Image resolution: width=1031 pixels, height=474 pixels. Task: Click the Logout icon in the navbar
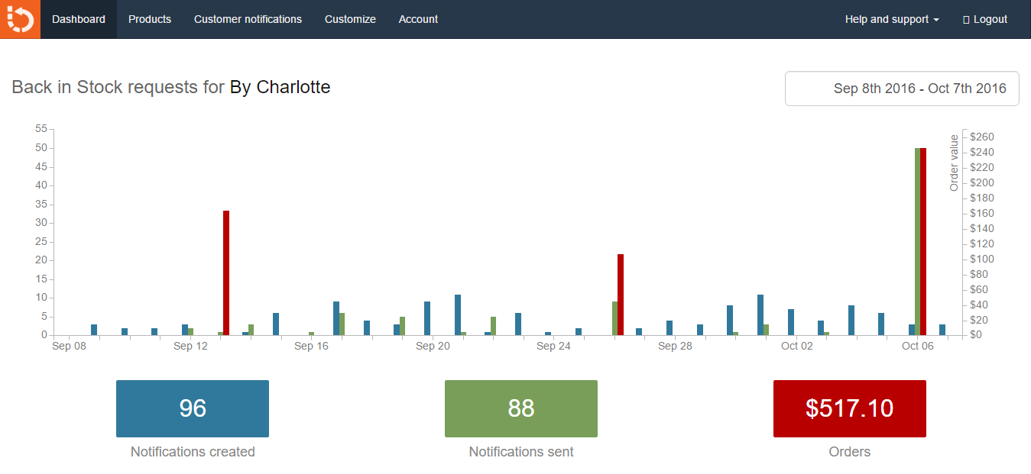966,20
